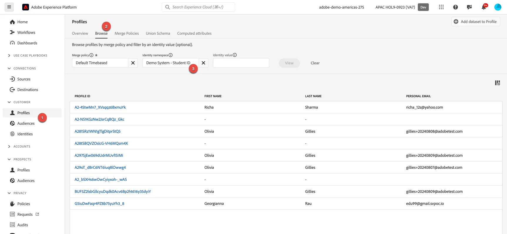Show Merge policy info tooltip icon
The height and width of the screenshot is (234, 507).
point(91,55)
